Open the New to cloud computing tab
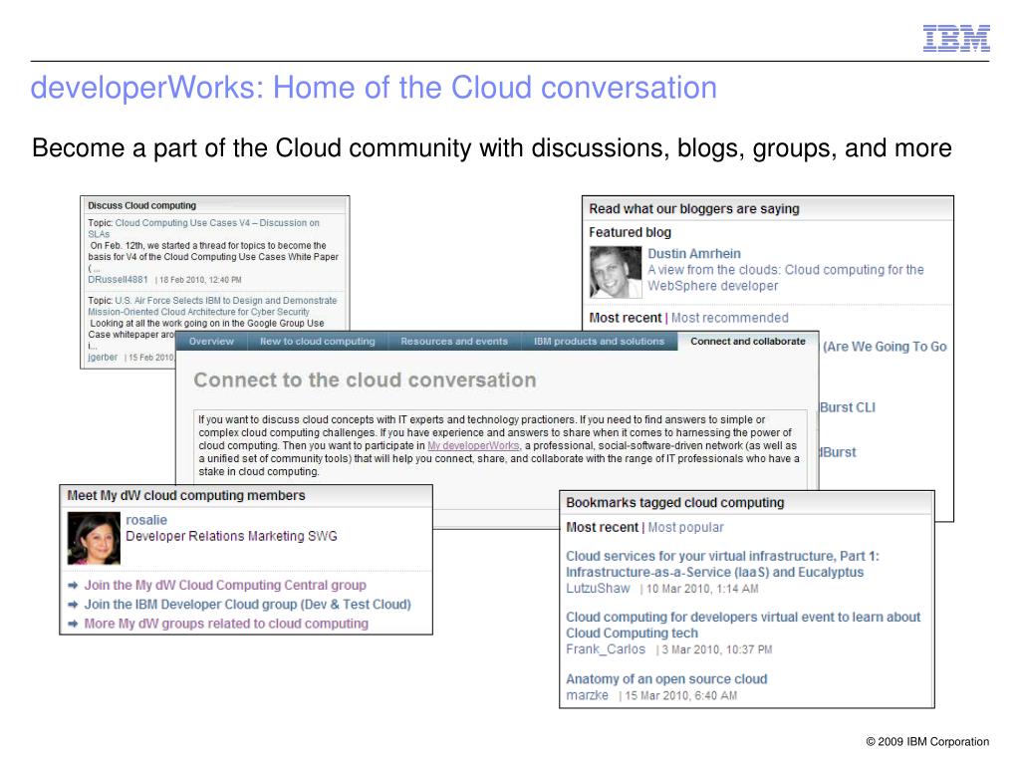 click(x=318, y=341)
